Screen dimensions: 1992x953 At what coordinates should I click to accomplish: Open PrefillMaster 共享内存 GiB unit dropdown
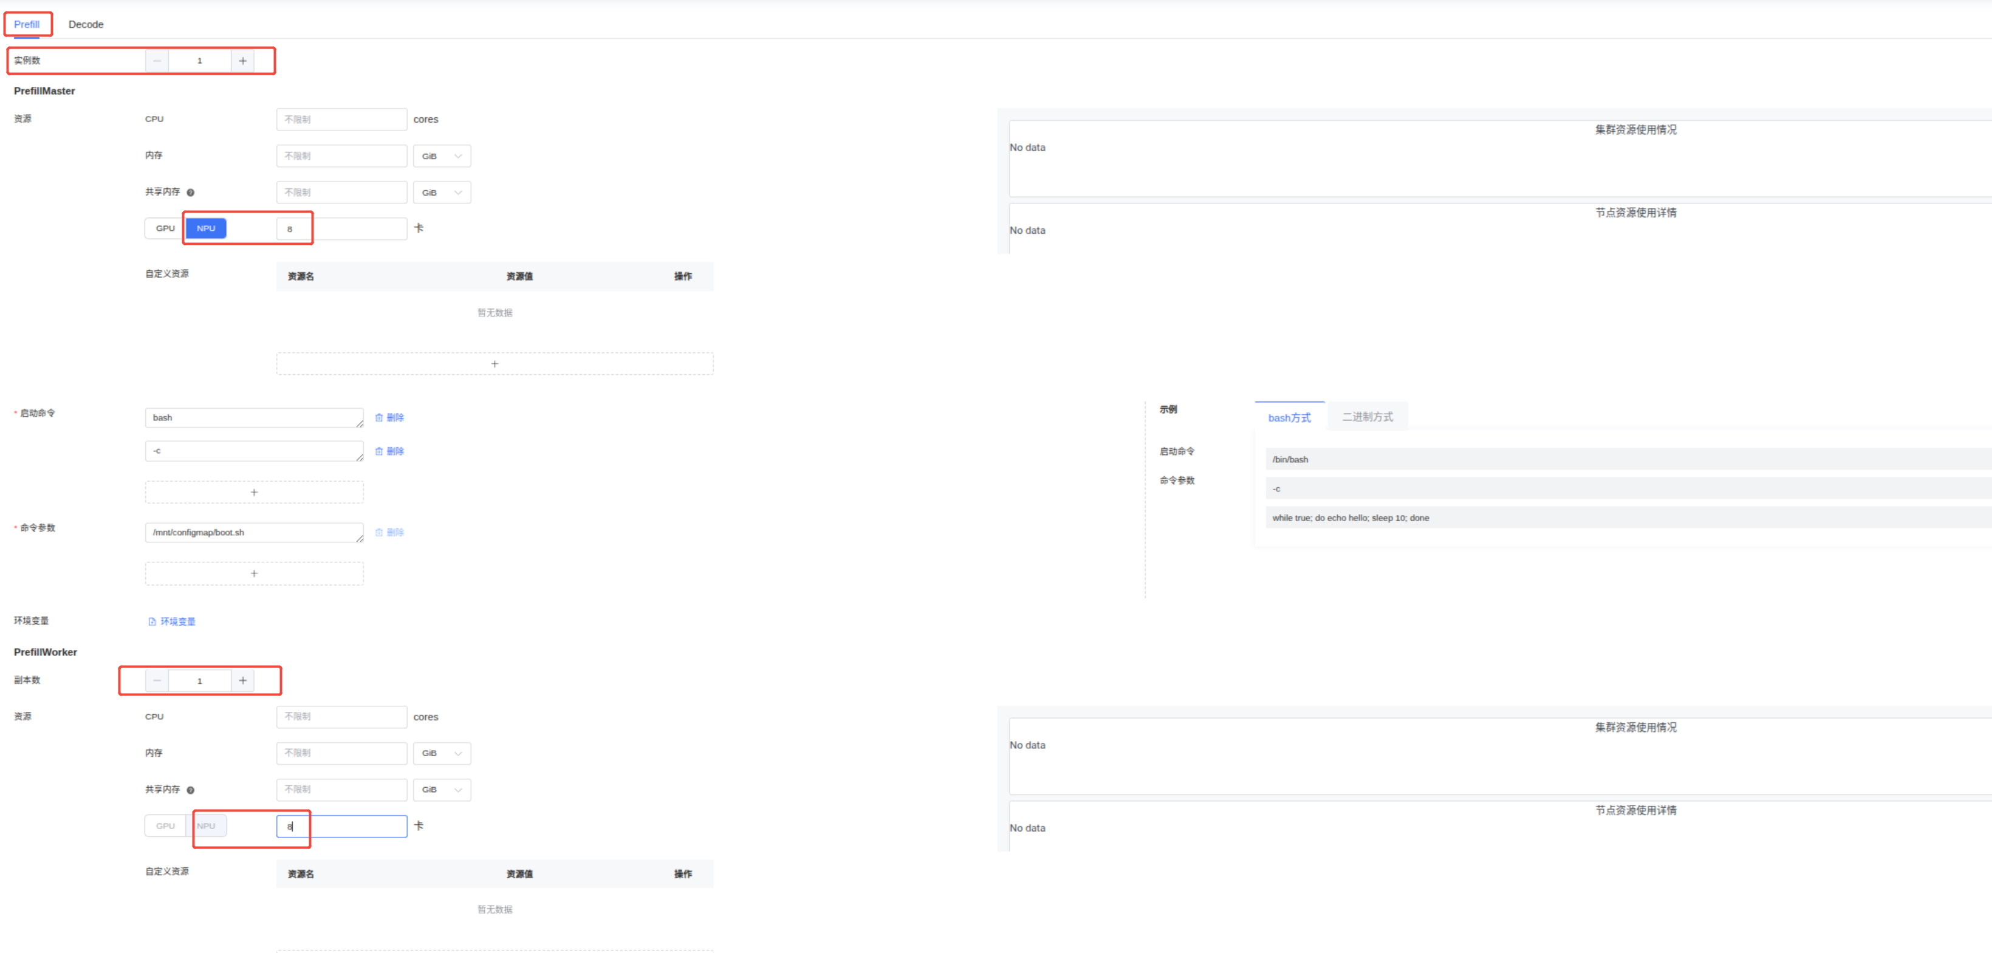coord(442,193)
